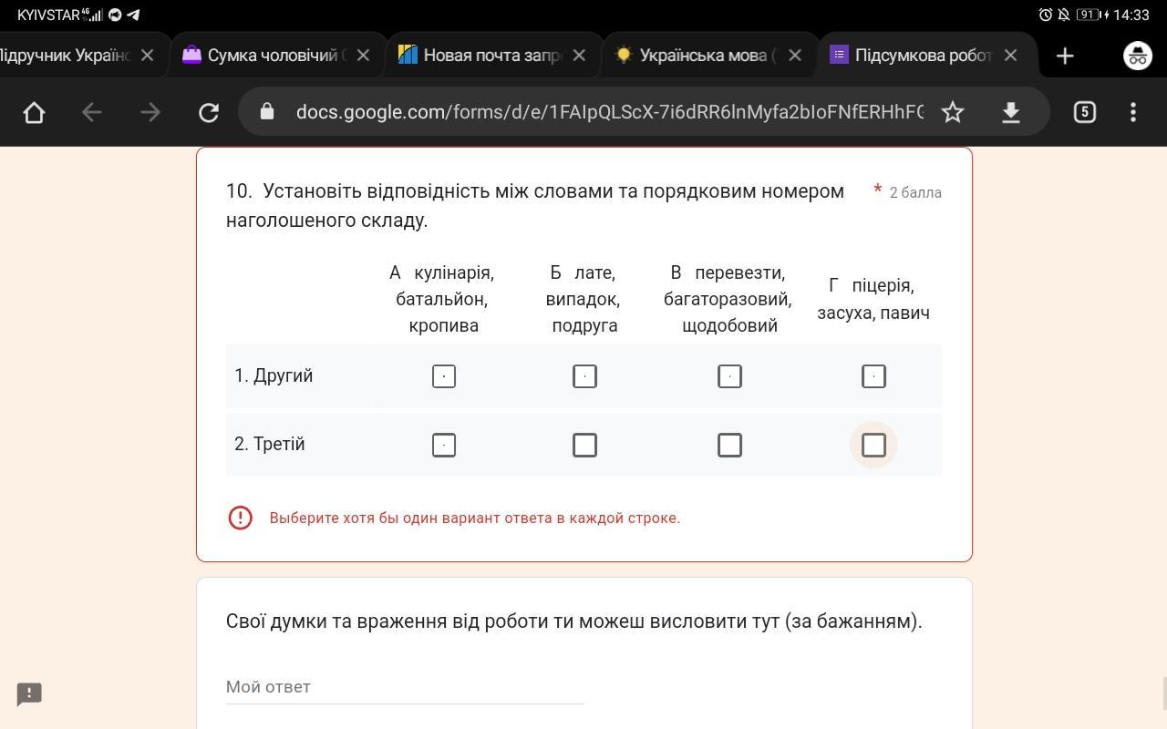The width and height of the screenshot is (1167, 729).
Task: Close the Підсумкова робота tab
Action: (x=1010, y=56)
